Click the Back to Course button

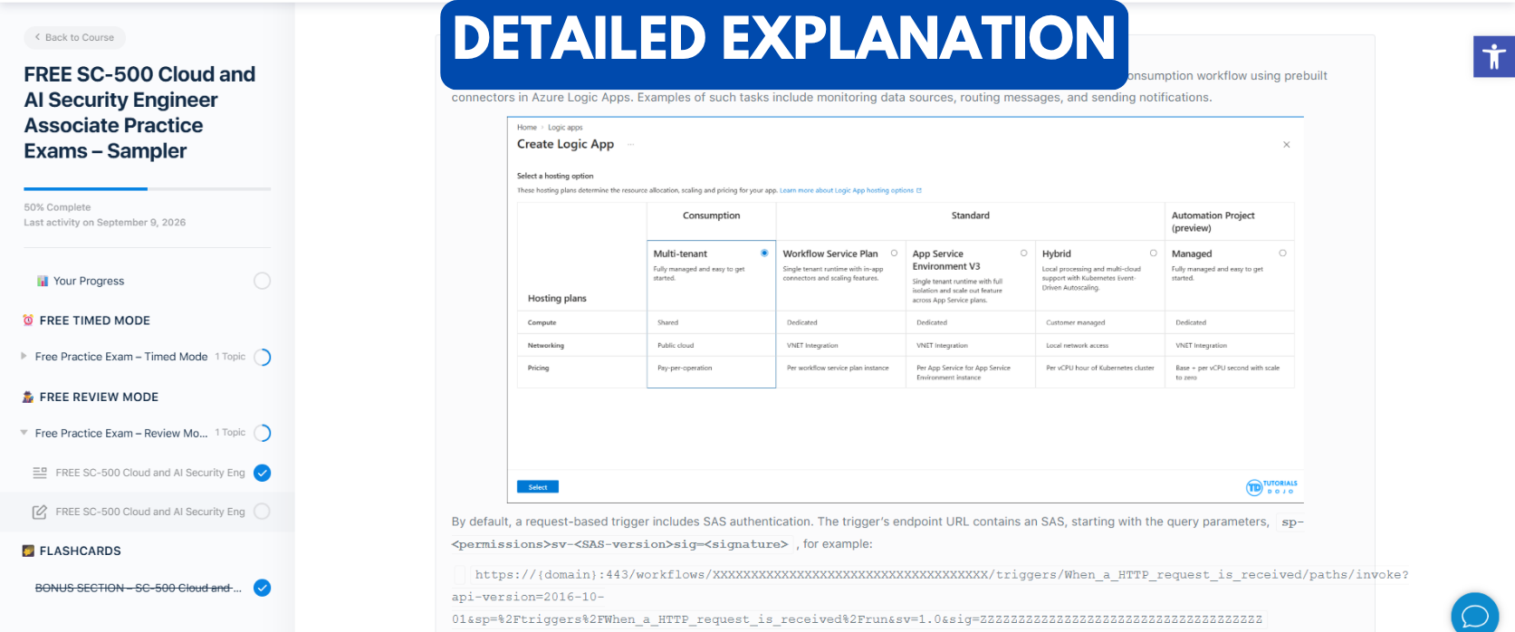[x=74, y=37]
